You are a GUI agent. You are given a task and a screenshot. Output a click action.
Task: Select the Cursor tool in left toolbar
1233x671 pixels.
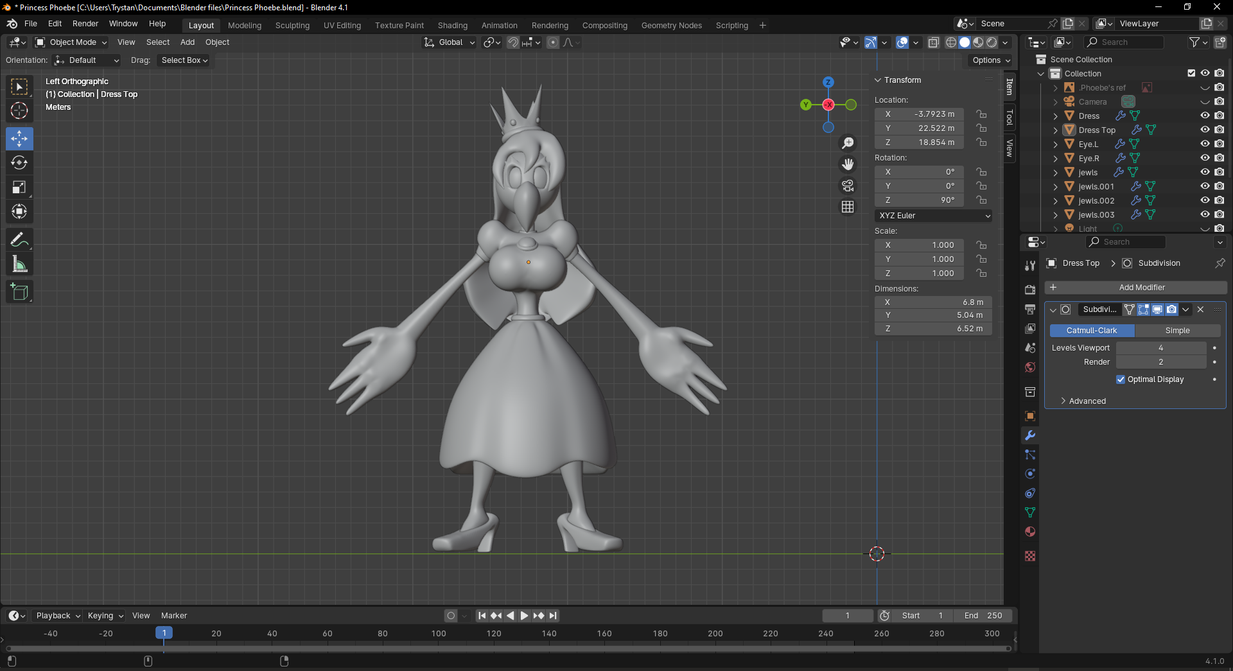pos(19,110)
